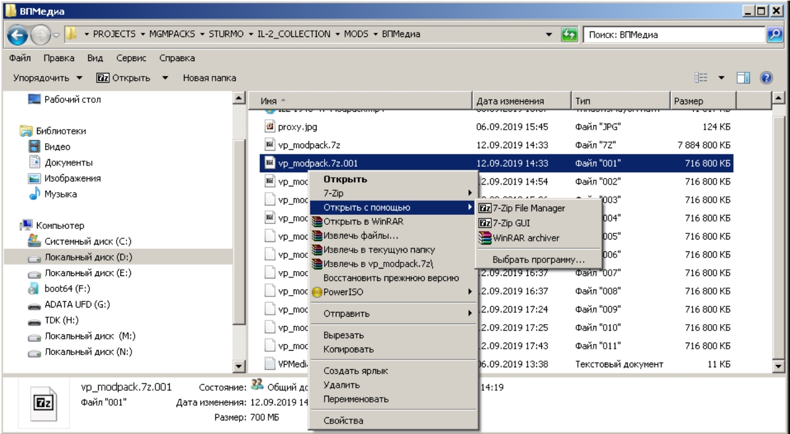The image size is (790, 434).
Task: Open boot64 (F:) drive
Action: (x=60, y=289)
